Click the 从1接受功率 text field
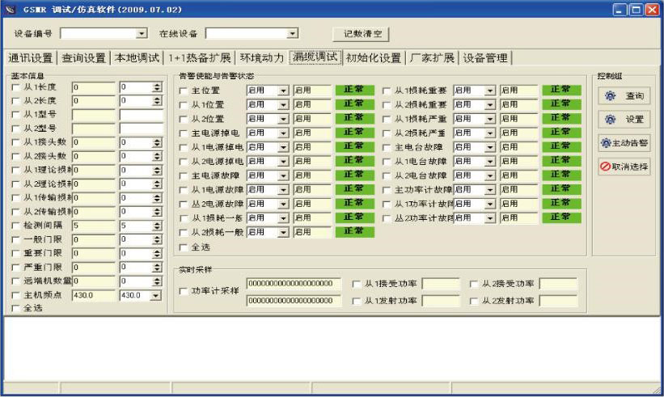The height and width of the screenshot is (397, 664). tap(440, 284)
